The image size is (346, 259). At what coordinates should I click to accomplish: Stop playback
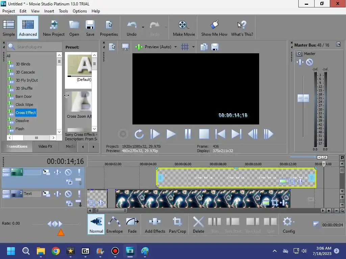pyautogui.click(x=204, y=134)
